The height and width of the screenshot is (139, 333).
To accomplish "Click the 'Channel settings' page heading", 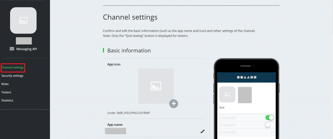I will click(x=130, y=17).
